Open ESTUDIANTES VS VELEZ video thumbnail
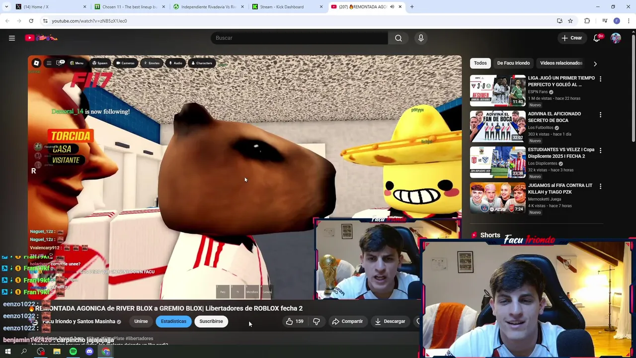The image size is (636, 358). pos(498,162)
